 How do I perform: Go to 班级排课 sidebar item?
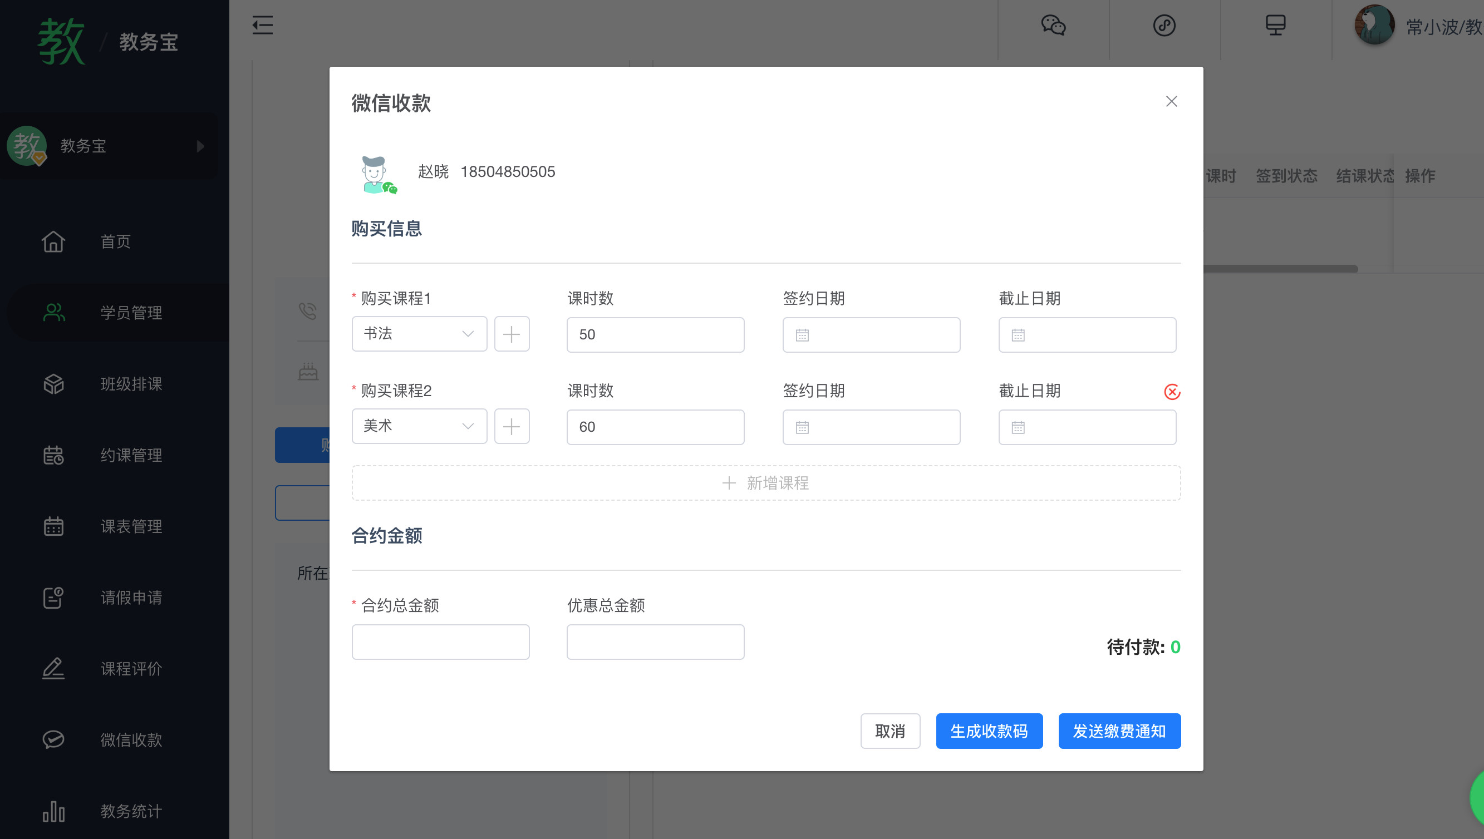(131, 384)
